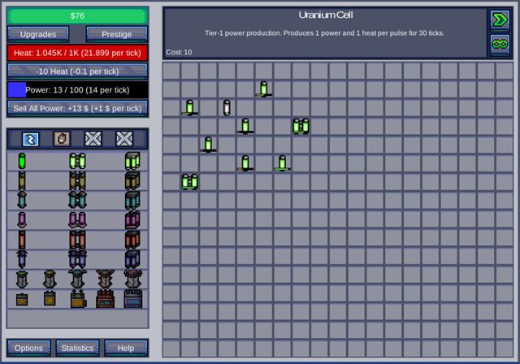
Task: Click the Power storage progress bar
Action: pyautogui.click(x=78, y=90)
